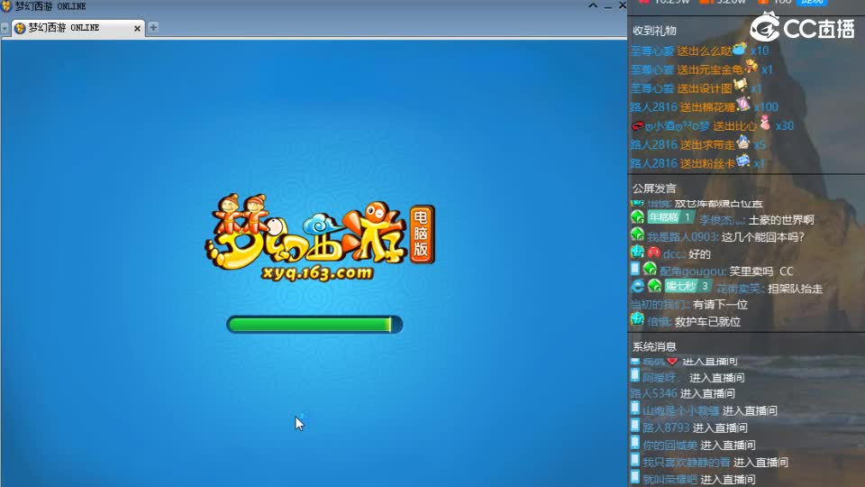Click the phone icon beside 山炮是个小裁缝

coord(635,409)
